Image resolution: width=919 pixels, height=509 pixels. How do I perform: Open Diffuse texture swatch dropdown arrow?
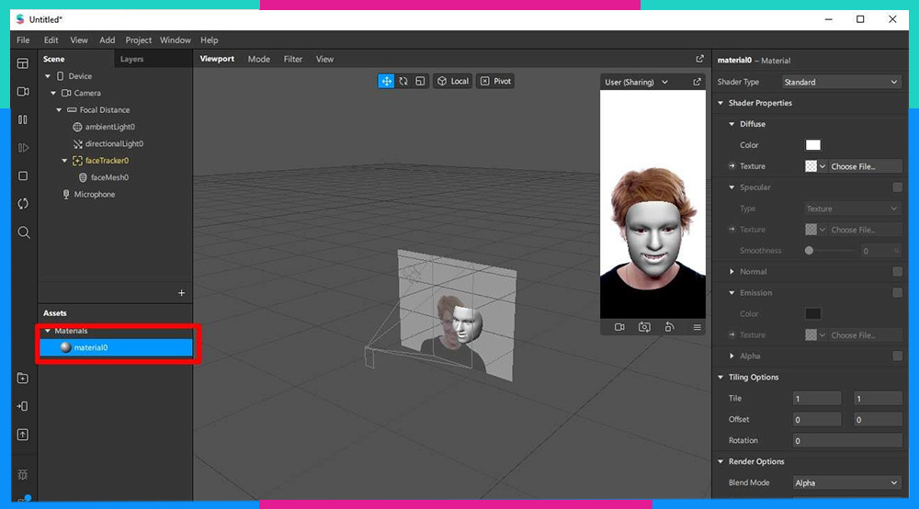point(823,166)
